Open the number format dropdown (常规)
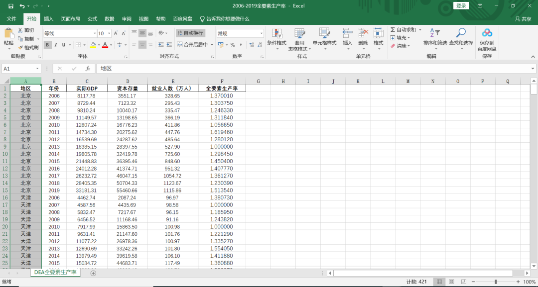The height and width of the screenshot is (287, 538). pyautogui.click(x=262, y=33)
